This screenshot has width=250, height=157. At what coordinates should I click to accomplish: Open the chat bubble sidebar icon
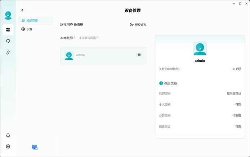[x=8, y=41]
